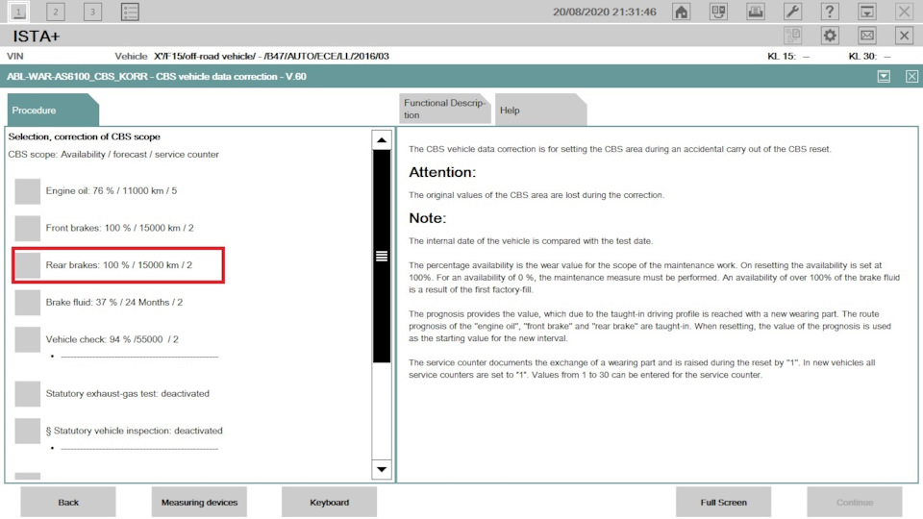Image resolution: width=923 pixels, height=519 pixels.
Task: Switch to the Functional Description tab
Action: tap(444, 110)
